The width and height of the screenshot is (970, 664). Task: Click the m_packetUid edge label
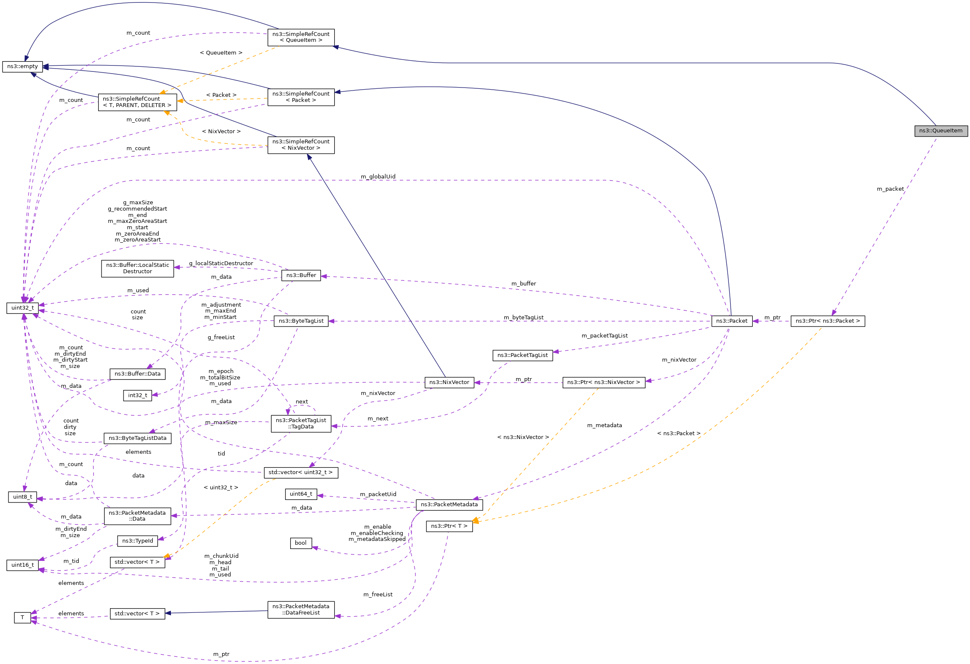pyautogui.click(x=378, y=494)
